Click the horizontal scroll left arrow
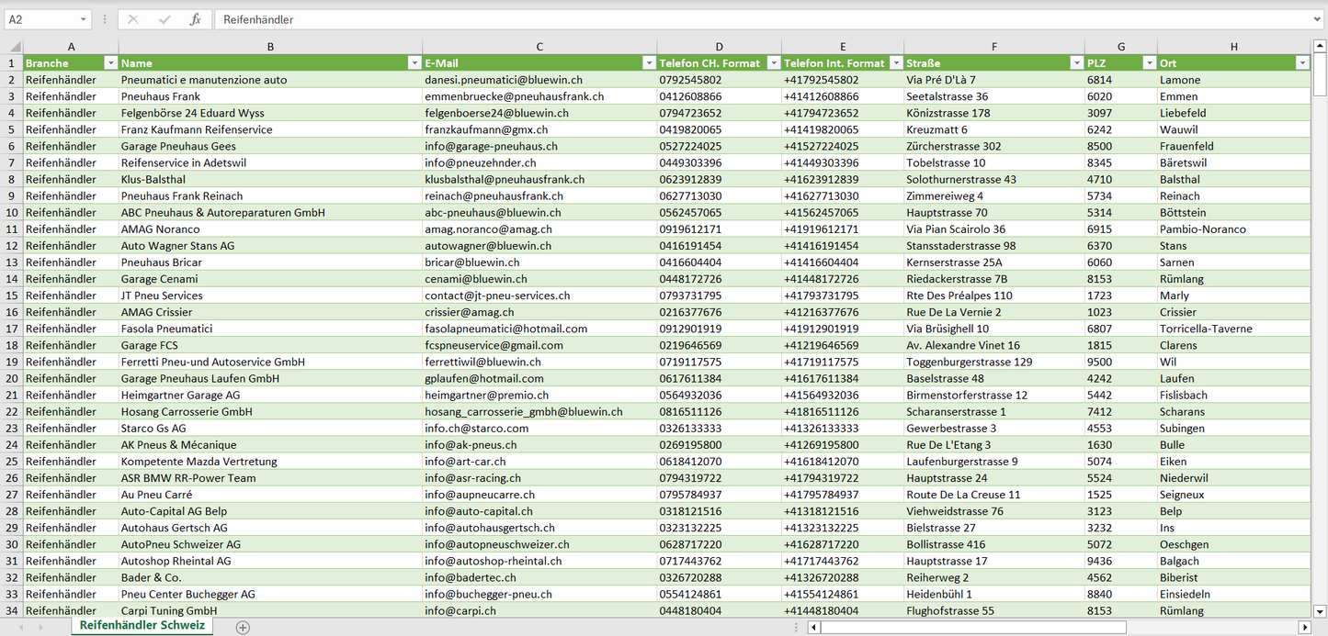 813,627
